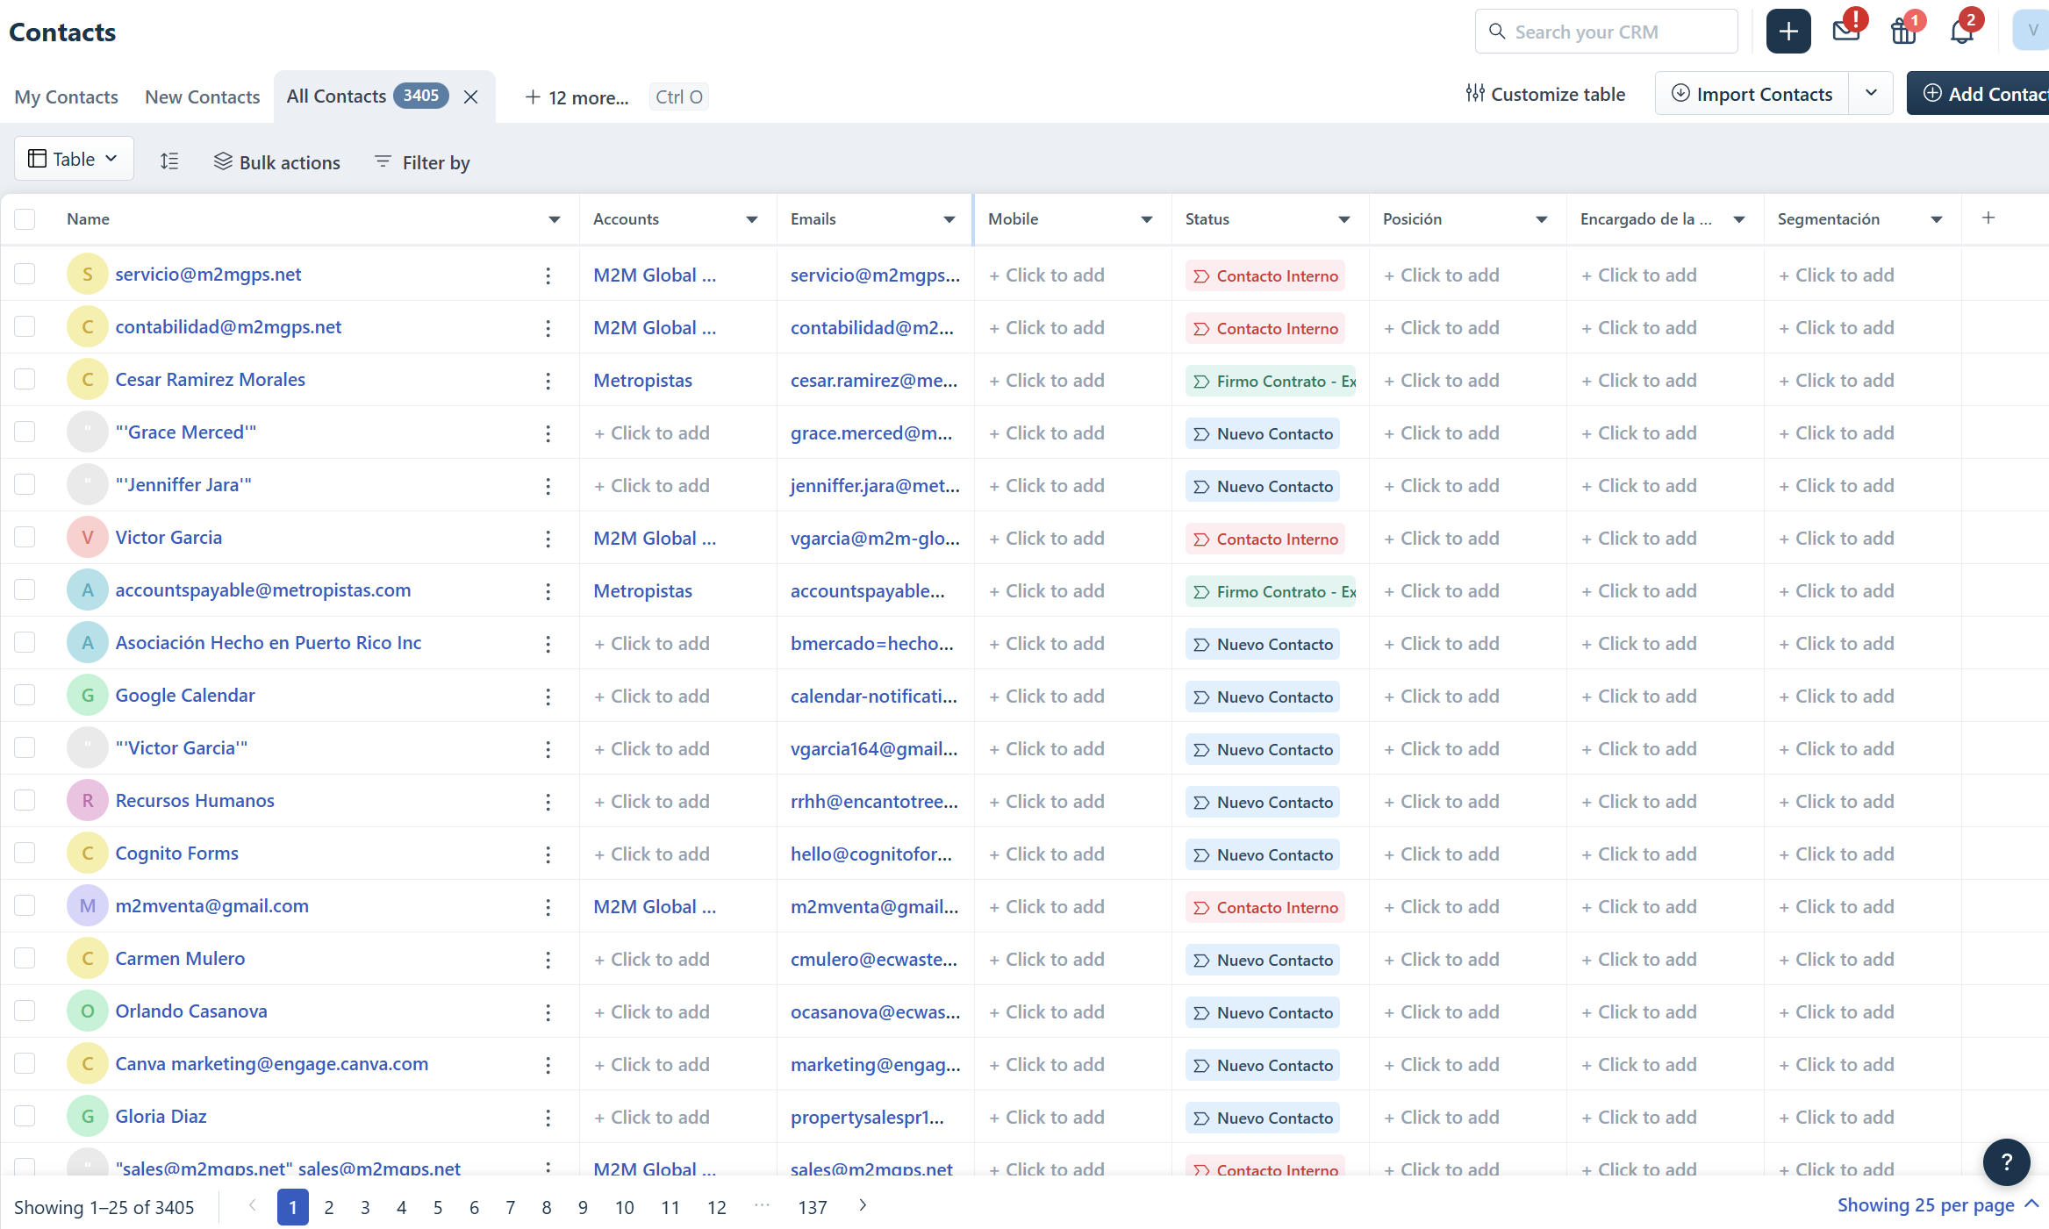Open the Metropistas account link
Image resolution: width=2049 pixels, height=1229 pixels.
pyautogui.click(x=642, y=380)
